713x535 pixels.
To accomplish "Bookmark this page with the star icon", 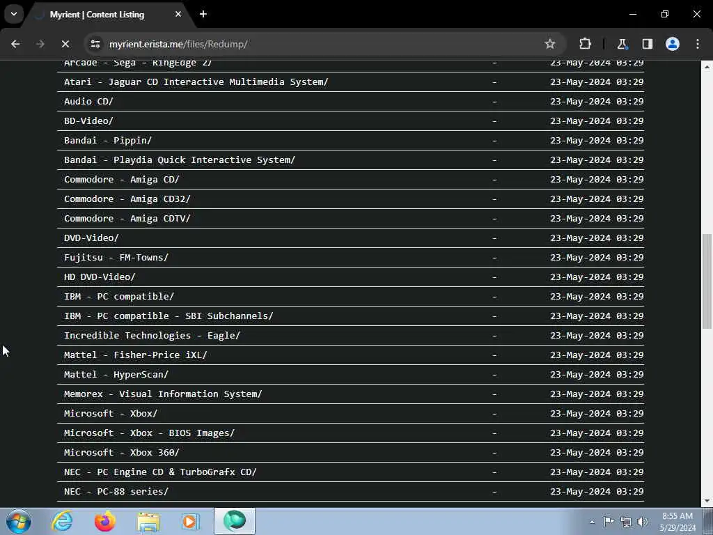I will pyautogui.click(x=550, y=44).
